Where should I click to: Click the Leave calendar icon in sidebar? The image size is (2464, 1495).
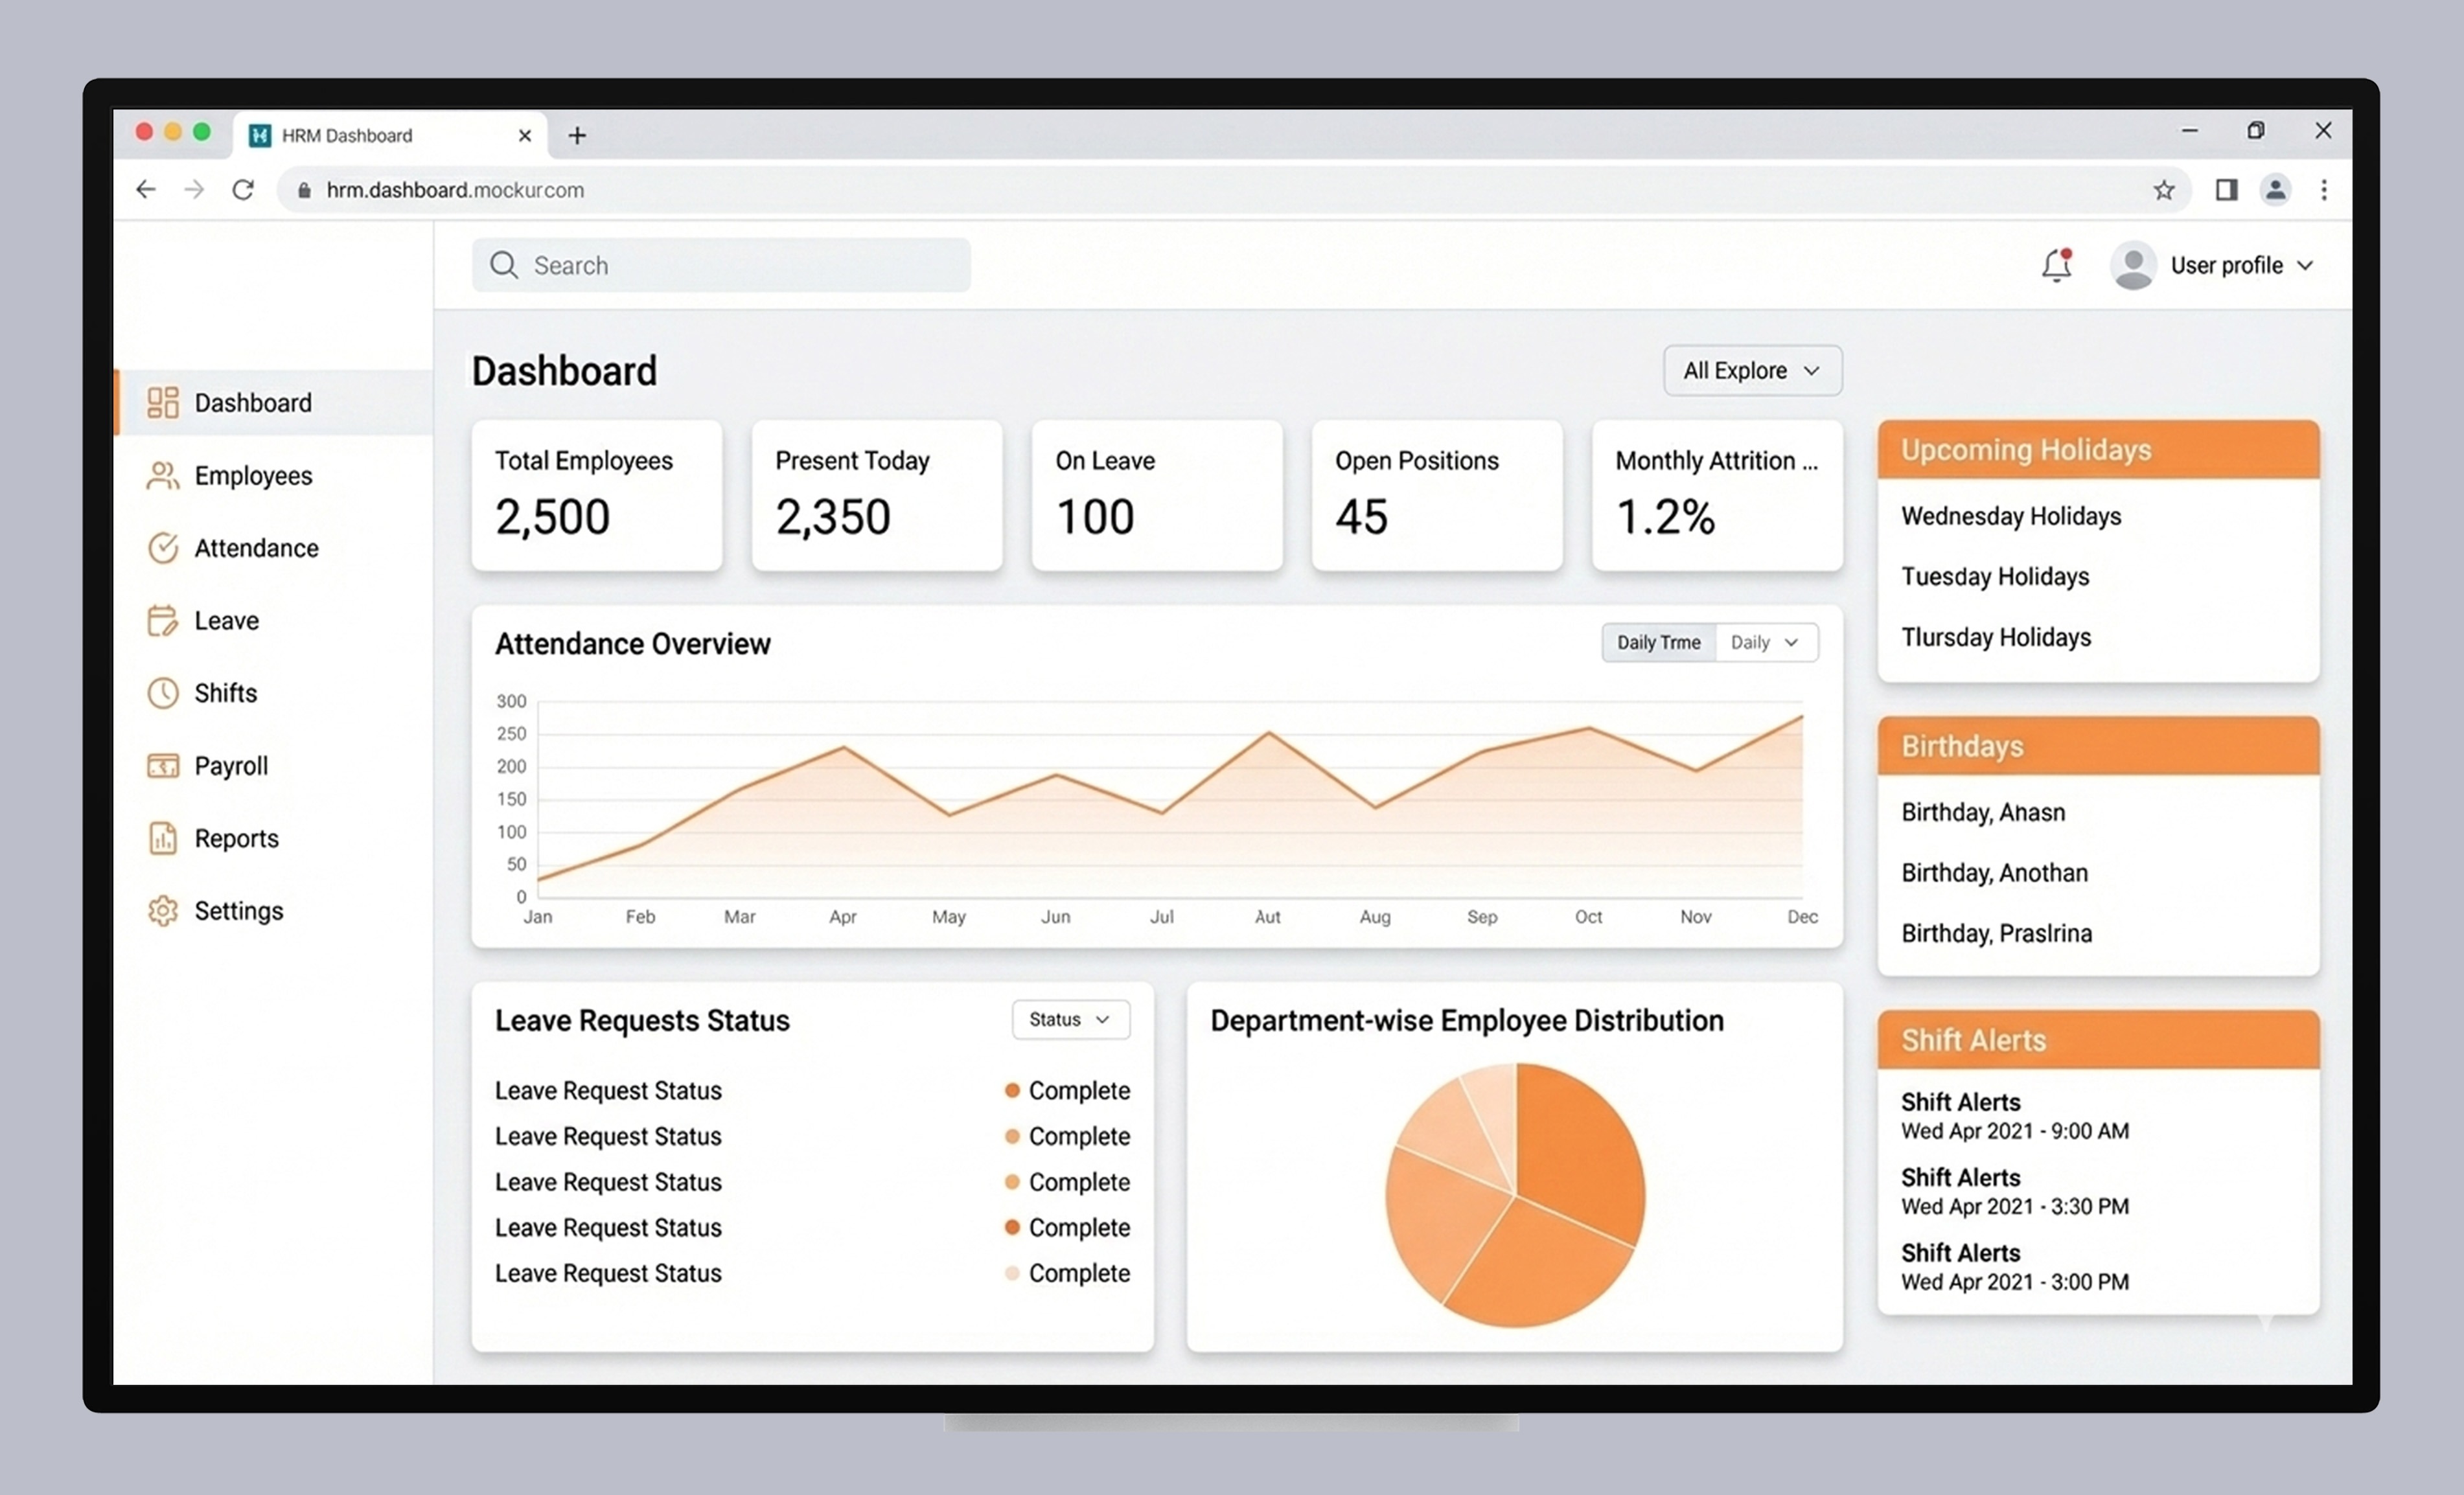tap(162, 621)
